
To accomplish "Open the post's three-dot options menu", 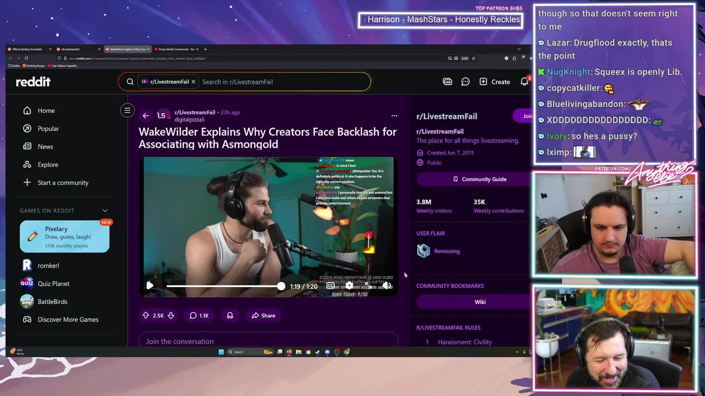I will click(x=394, y=116).
